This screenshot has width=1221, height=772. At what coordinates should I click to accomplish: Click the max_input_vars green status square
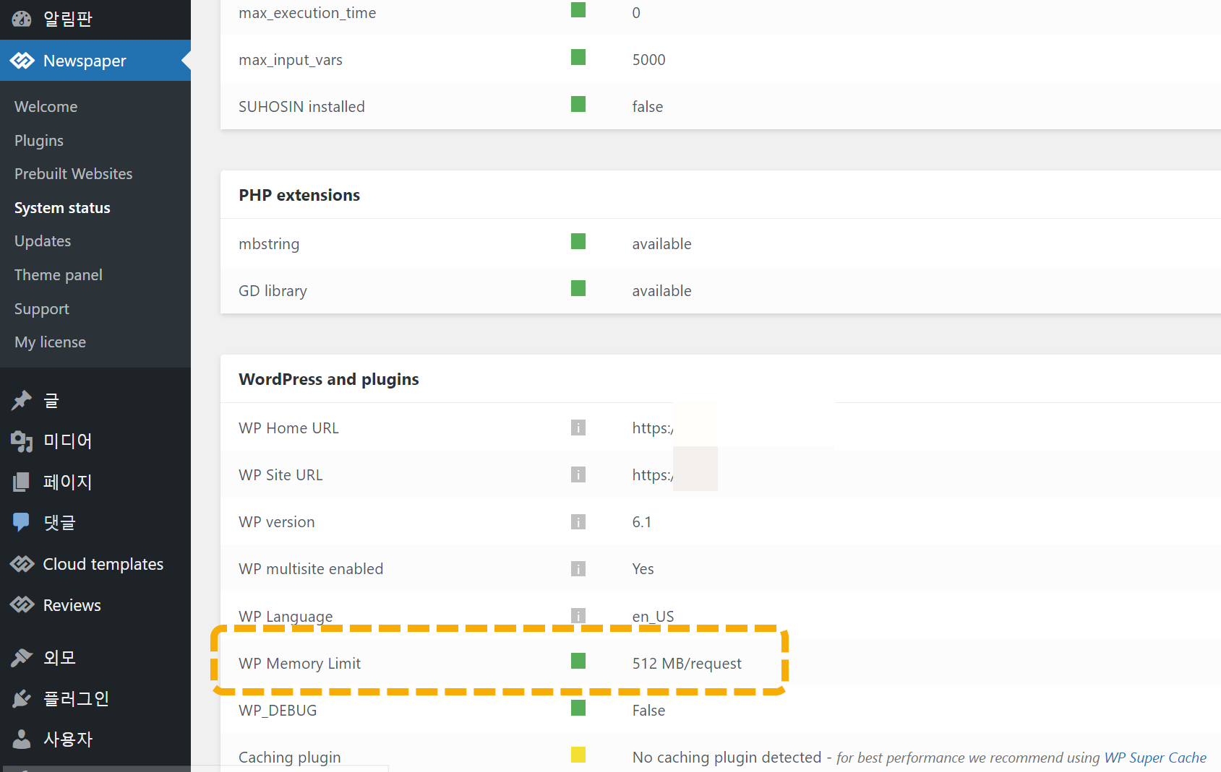pos(578,57)
